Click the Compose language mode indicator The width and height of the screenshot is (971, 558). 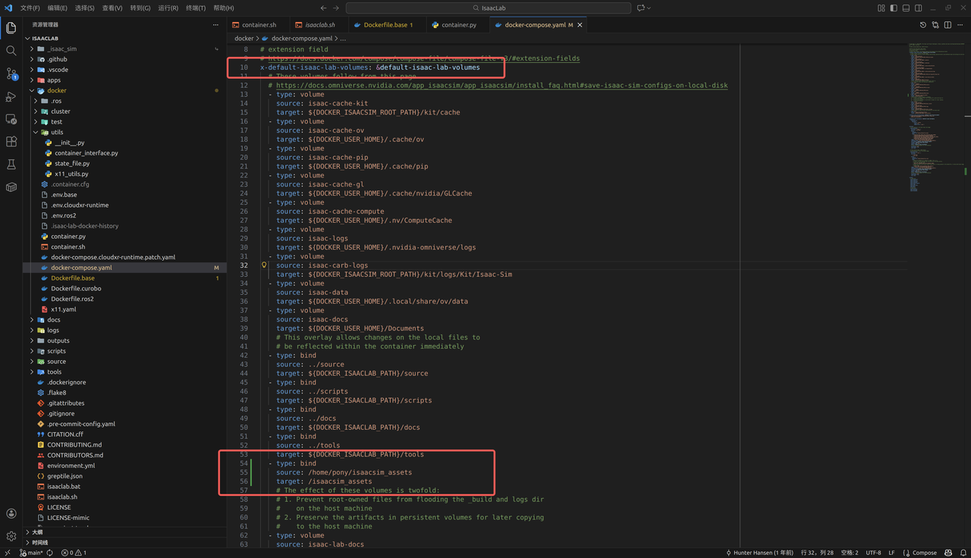point(919,553)
